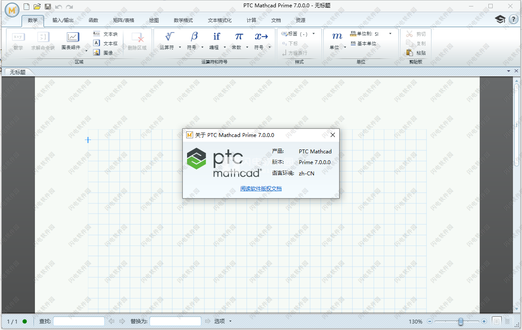Switch to the 矩阵/表格 ribbon tab
This screenshot has width=522, height=330.
[x=124, y=20]
